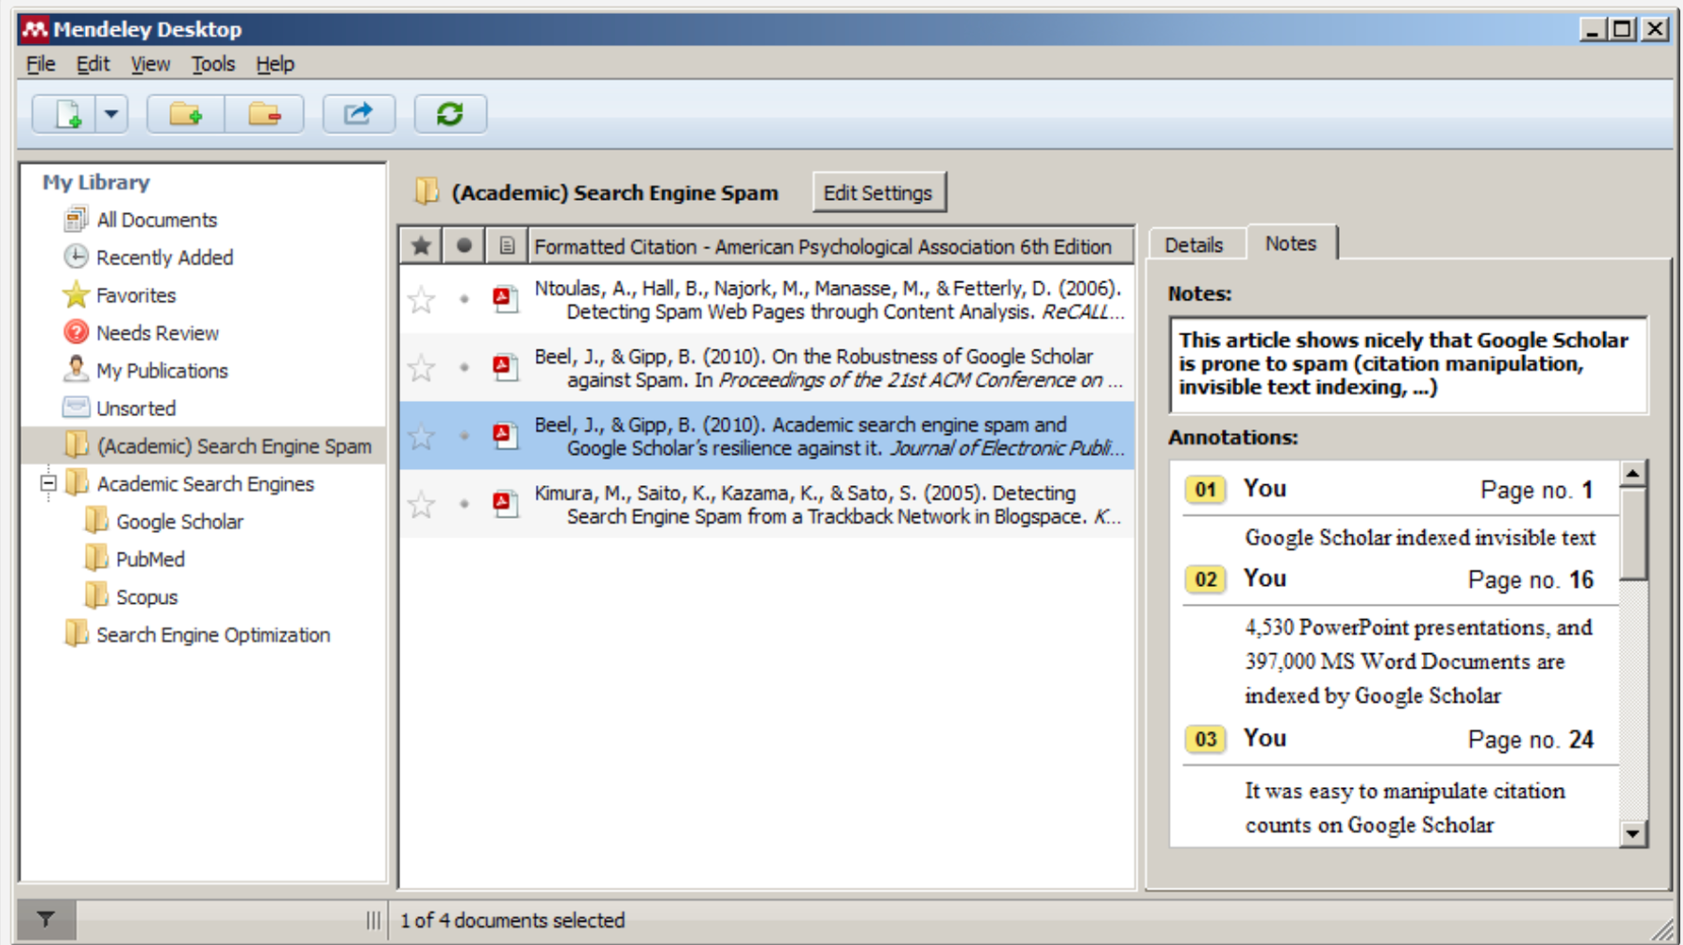Open the Tools menu
The height and width of the screenshot is (945, 1683).
[x=213, y=64]
